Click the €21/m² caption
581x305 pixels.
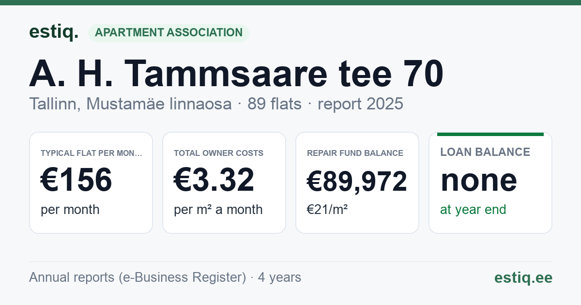click(327, 210)
